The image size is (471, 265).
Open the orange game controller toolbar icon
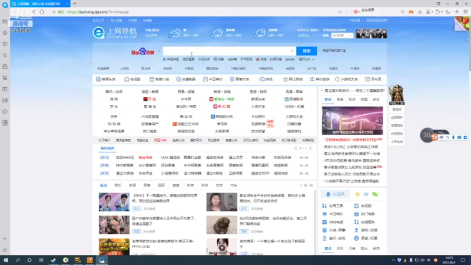click(411, 12)
